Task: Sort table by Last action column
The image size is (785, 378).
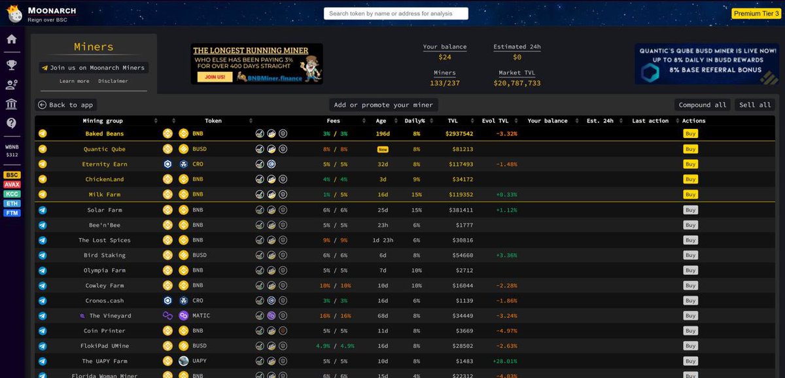Action: [650, 121]
